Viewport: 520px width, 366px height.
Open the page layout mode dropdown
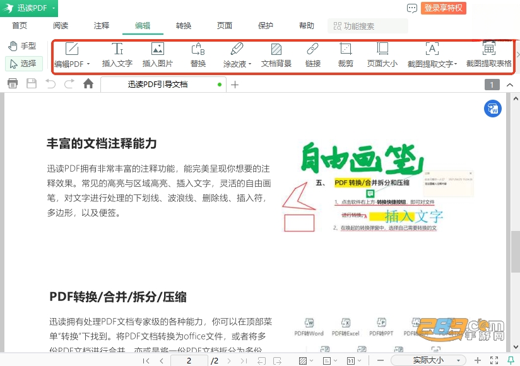pos(329,361)
